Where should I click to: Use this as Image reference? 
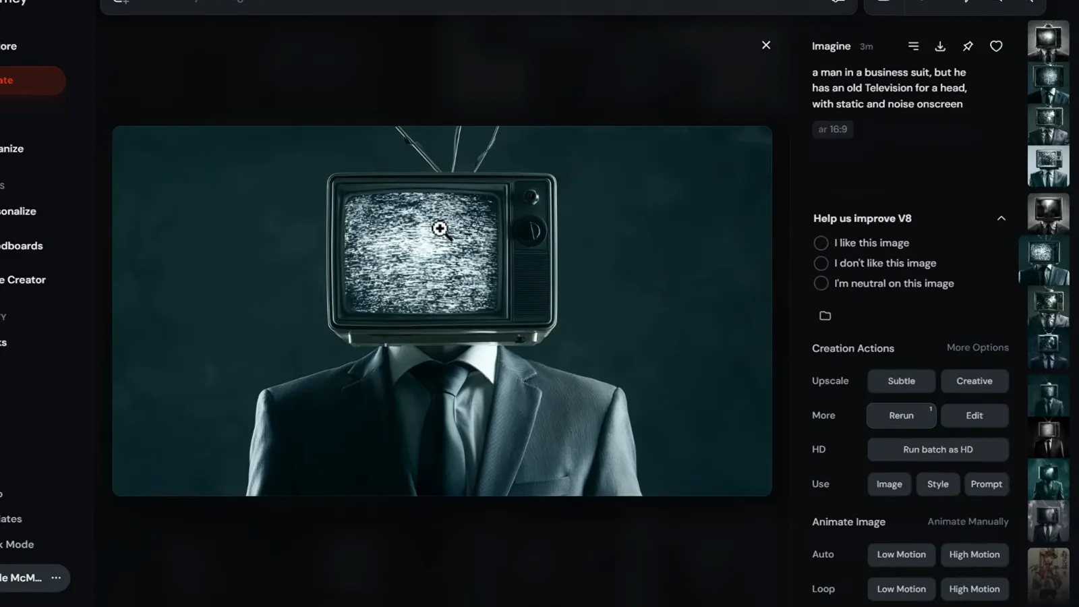tap(890, 484)
